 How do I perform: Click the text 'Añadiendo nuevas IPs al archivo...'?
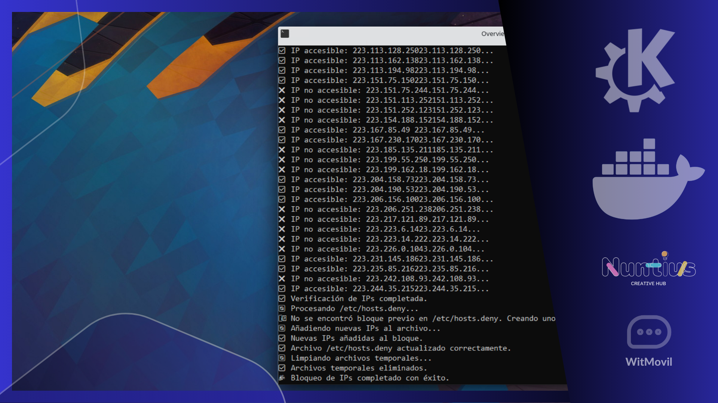pyautogui.click(x=365, y=328)
